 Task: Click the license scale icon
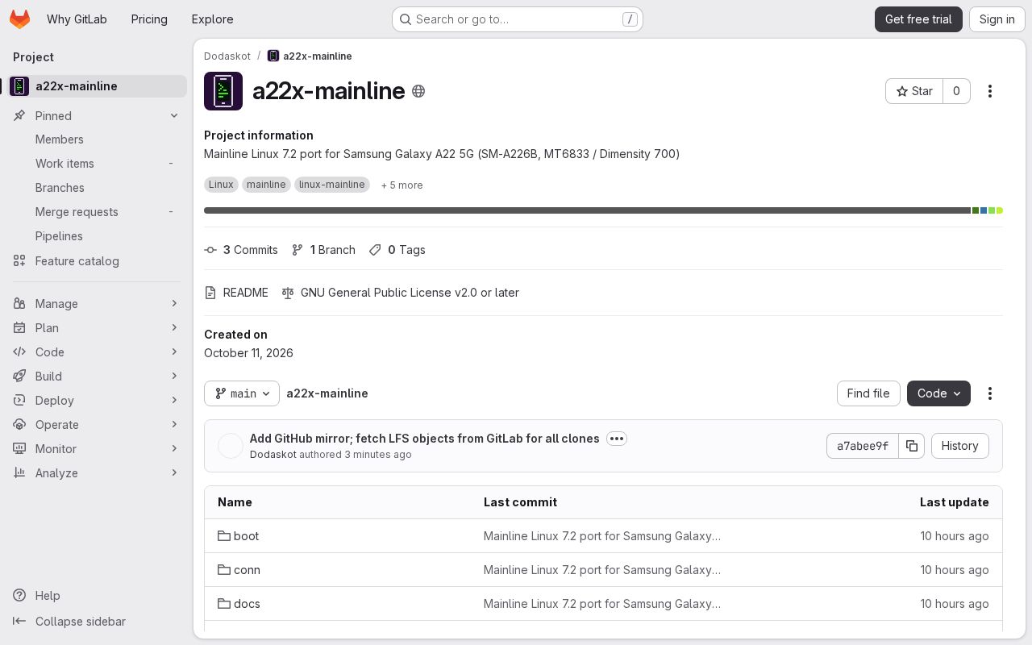pyautogui.click(x=288, y=293)
